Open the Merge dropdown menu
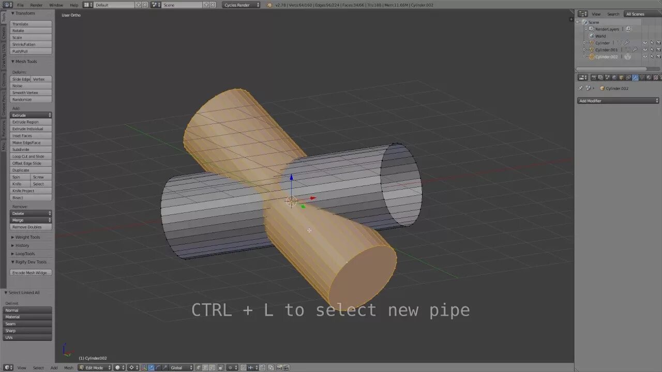 click(x=31, y=220)
